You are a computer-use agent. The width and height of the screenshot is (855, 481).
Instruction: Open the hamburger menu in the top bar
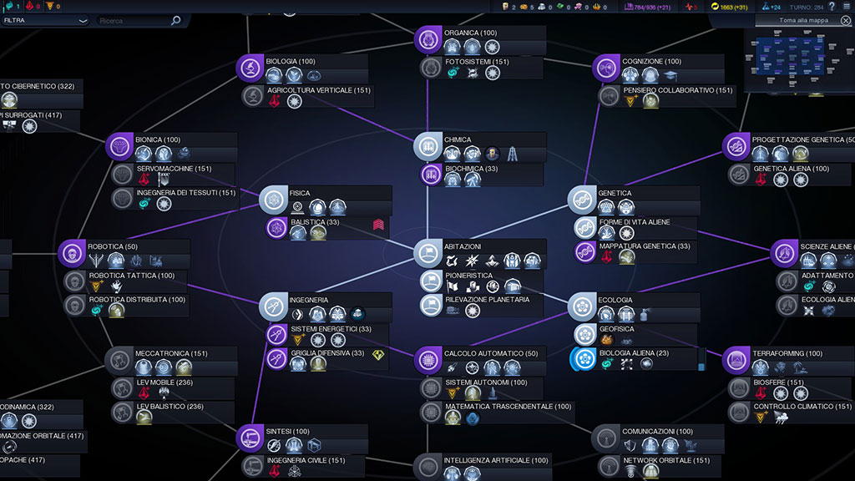(847, 7)
